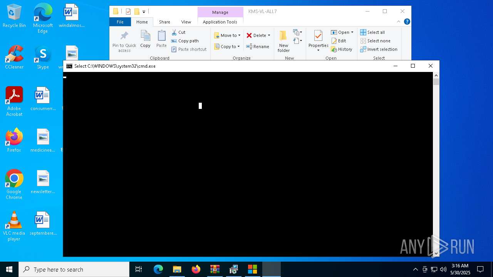The width and height of the screenshot is (493, 277).
Task: Select the medicinea image file icon
Action: point(43,140)
